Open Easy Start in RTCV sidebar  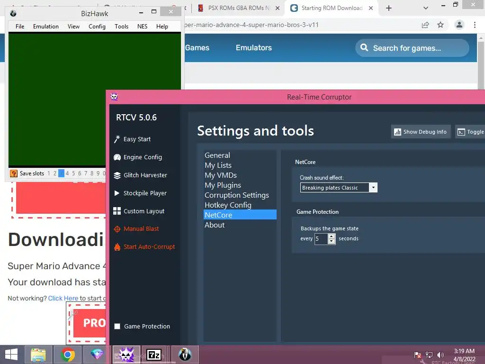133,139
